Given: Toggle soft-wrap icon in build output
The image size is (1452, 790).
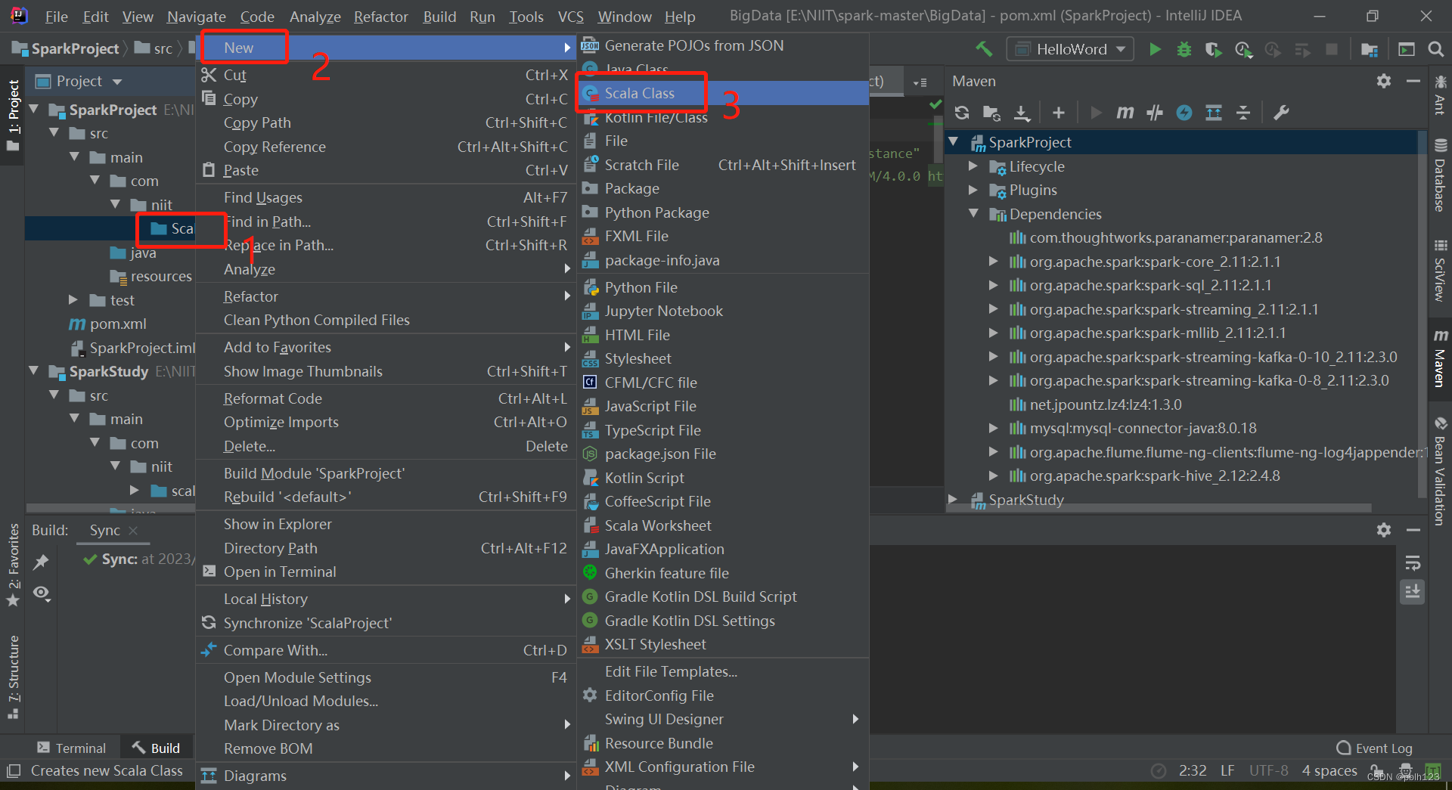Looking at the screenshot, I should (x=1413, y=563).
